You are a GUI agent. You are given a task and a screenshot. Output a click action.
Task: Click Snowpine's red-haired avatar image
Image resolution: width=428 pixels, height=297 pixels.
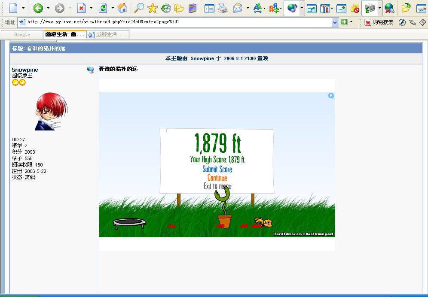click(x=51, y=111)
